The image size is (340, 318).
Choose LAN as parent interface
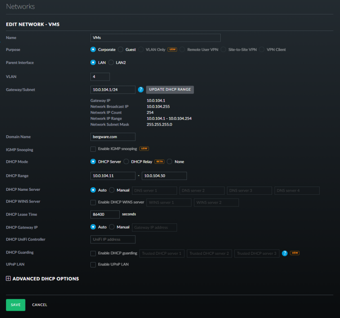click(93, 62)
